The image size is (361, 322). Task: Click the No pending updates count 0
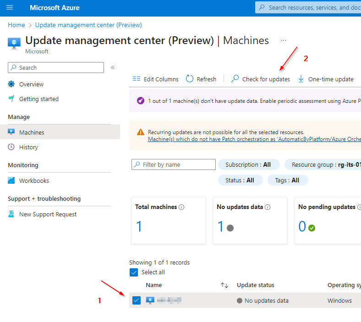(x=302, y=226)
